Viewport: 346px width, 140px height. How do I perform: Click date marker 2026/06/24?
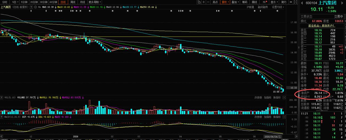[x=273, y=136]
